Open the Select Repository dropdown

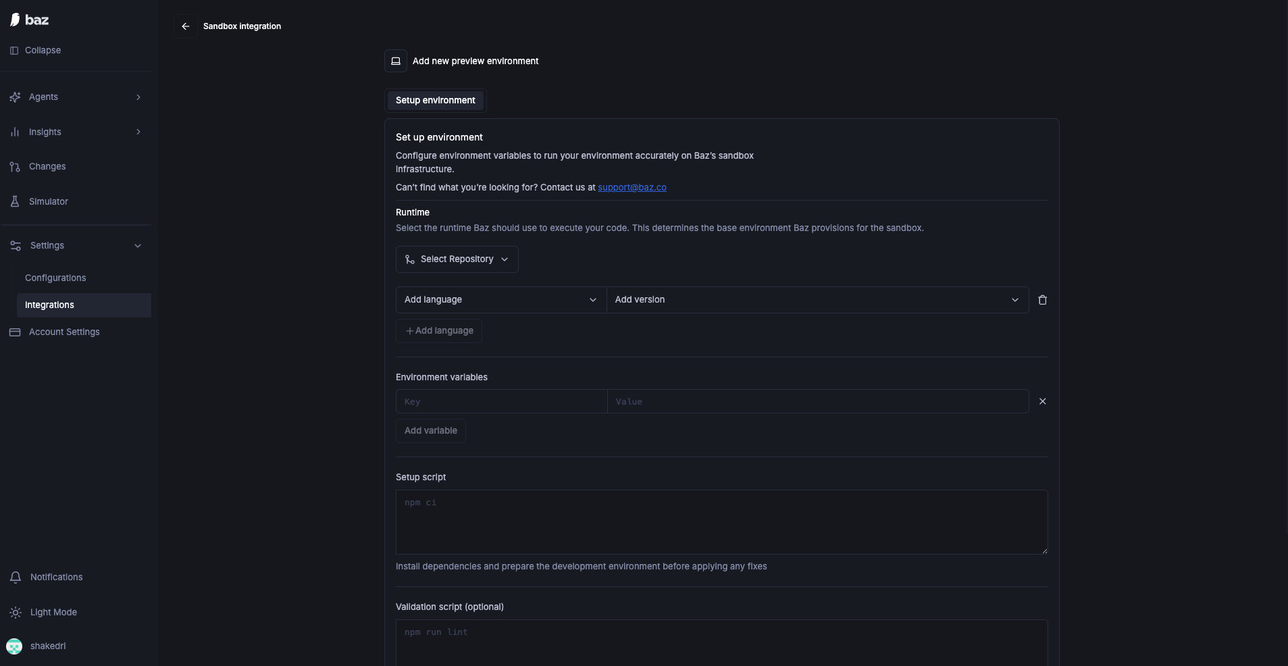point(457,259)
